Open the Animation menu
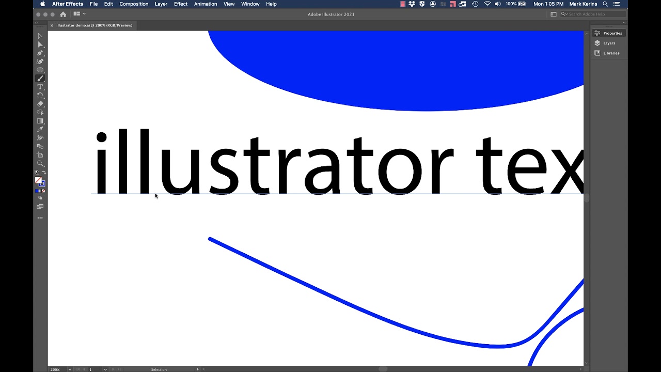Image resolution: width=661 pixels, height=372 pixels. click(x=206, y=4)
